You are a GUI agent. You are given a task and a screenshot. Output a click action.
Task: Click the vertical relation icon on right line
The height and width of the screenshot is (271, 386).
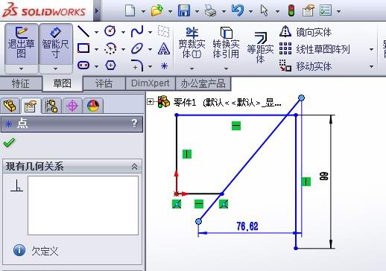click(306, 182)
